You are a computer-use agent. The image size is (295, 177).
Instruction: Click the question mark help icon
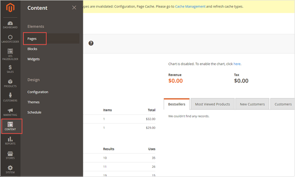click(x=91, y=43)
